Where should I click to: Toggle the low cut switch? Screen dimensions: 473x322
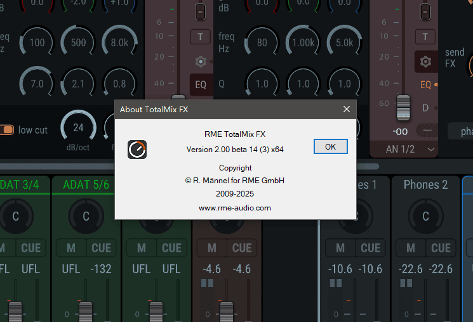tap(7, 130)
